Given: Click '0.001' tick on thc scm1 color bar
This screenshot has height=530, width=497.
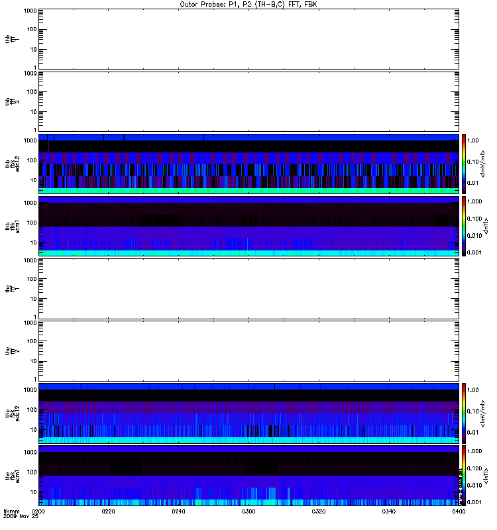Looking at the screenshot, I should tap(474, 502).
